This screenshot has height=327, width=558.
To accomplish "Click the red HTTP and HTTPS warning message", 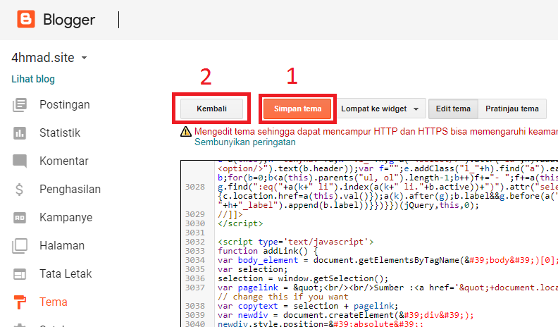I will 376,132.
